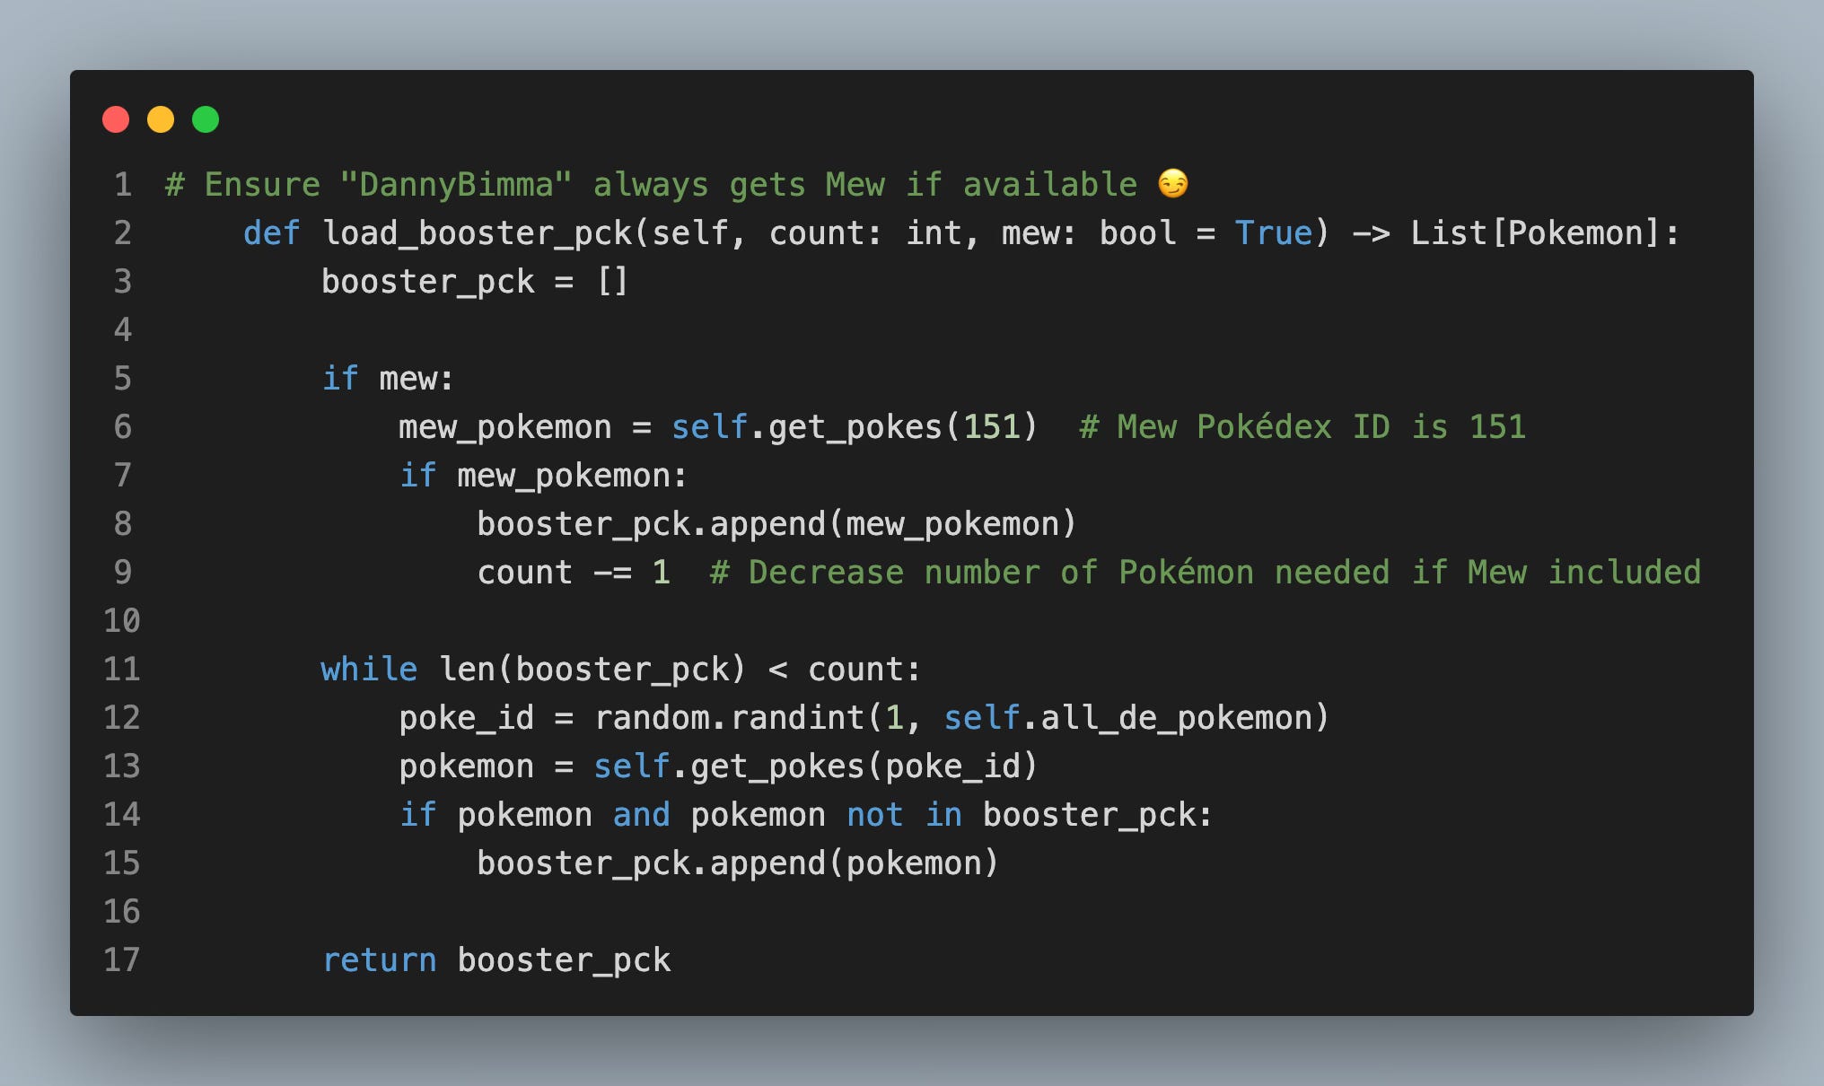Click the red close dot
Image resolution: width=1824 pixels, height=1086 pixels.
pyautogui.click(x=116, y=119)
